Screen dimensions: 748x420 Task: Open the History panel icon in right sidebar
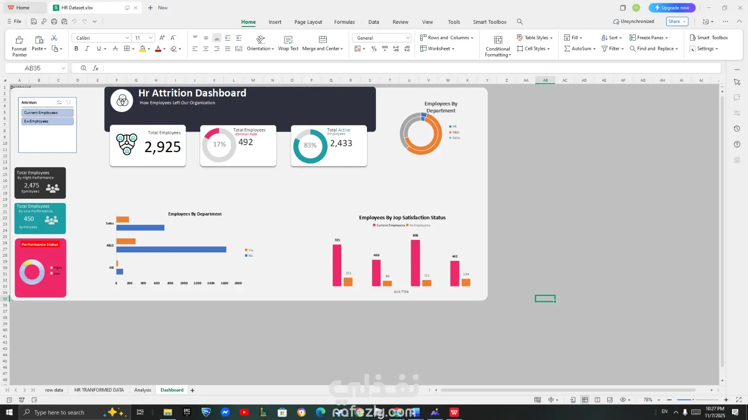[x=737, y=129]
